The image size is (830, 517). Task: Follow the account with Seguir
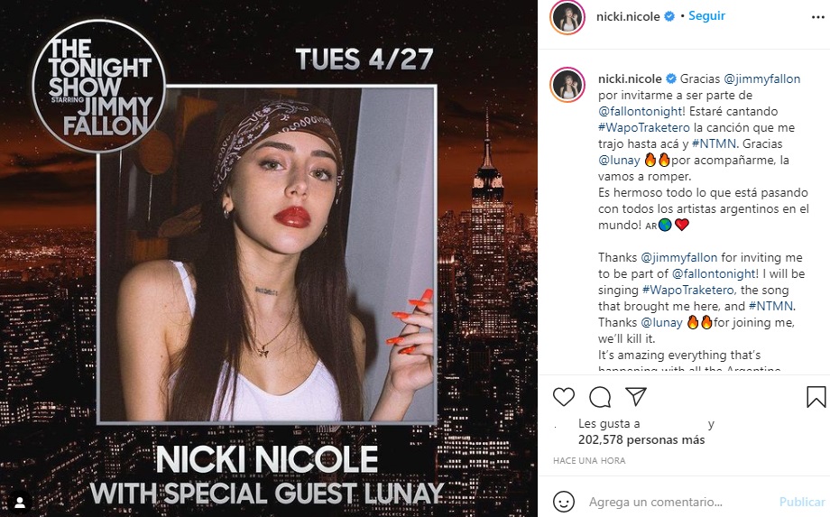pos(707,16)
